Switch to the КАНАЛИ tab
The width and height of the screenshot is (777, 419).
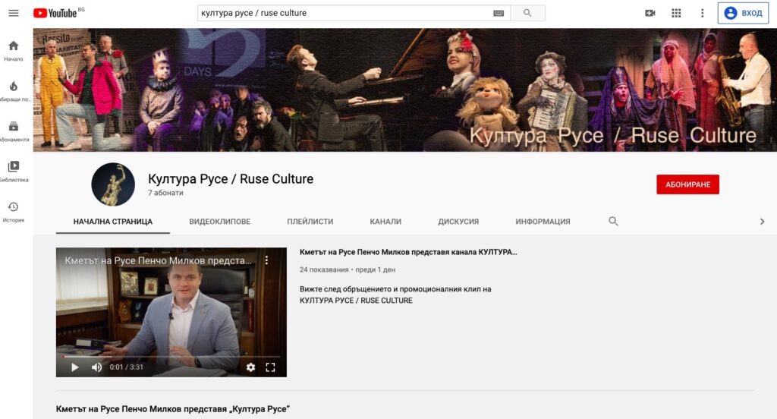[385, 222]
